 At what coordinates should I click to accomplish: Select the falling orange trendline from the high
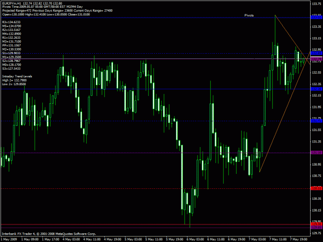click(293, 40)
